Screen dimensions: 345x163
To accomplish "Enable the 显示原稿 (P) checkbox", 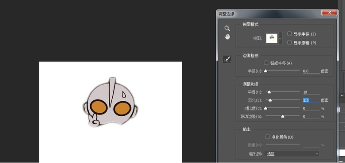I will [290, 42].
